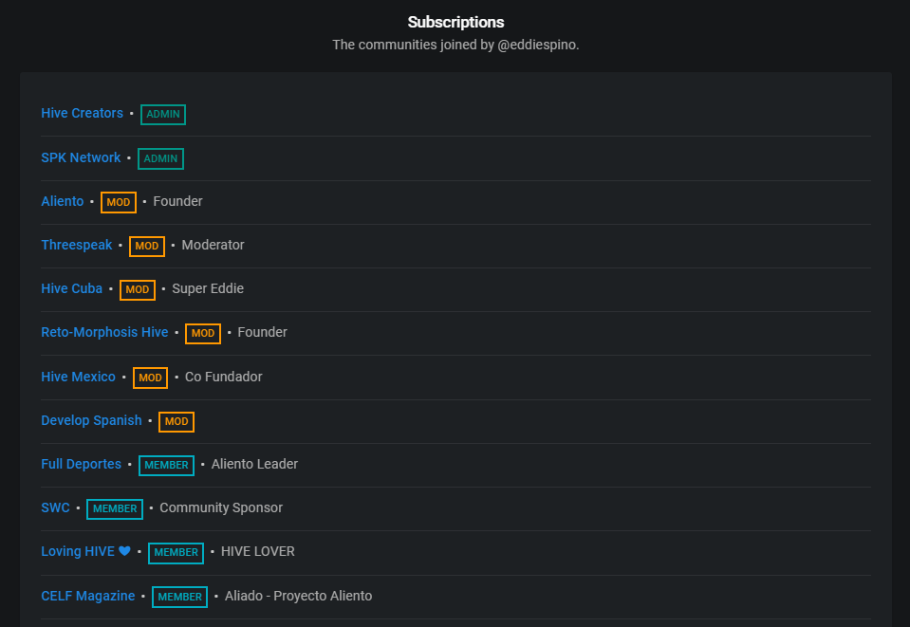Screen dimensions: 910x627
Task: Go to the Full Deportes community
Action: (x=82, y=464)
